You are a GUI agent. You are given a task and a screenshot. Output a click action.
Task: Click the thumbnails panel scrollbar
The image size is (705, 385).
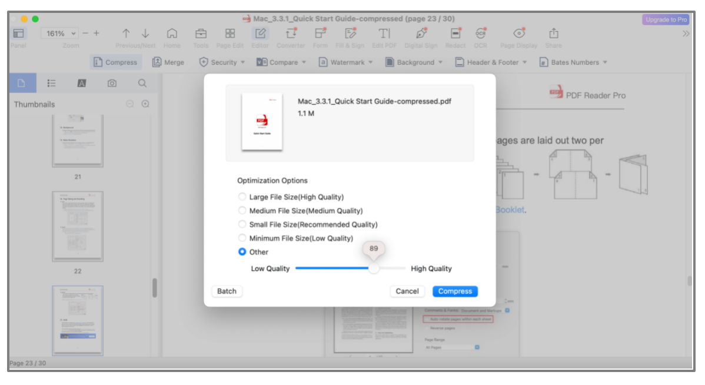155,288
